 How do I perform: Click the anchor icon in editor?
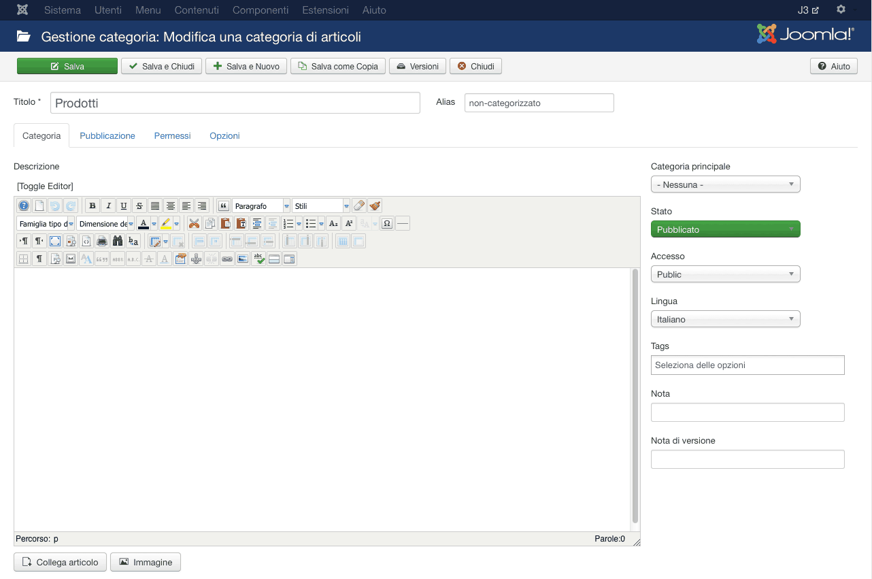(x=196, y=259)
